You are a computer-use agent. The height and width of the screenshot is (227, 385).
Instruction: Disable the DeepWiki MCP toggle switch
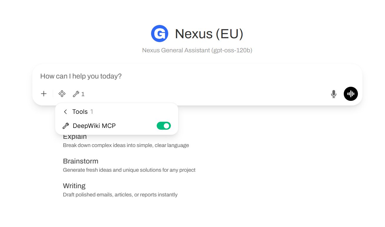[x=164, y=126]
